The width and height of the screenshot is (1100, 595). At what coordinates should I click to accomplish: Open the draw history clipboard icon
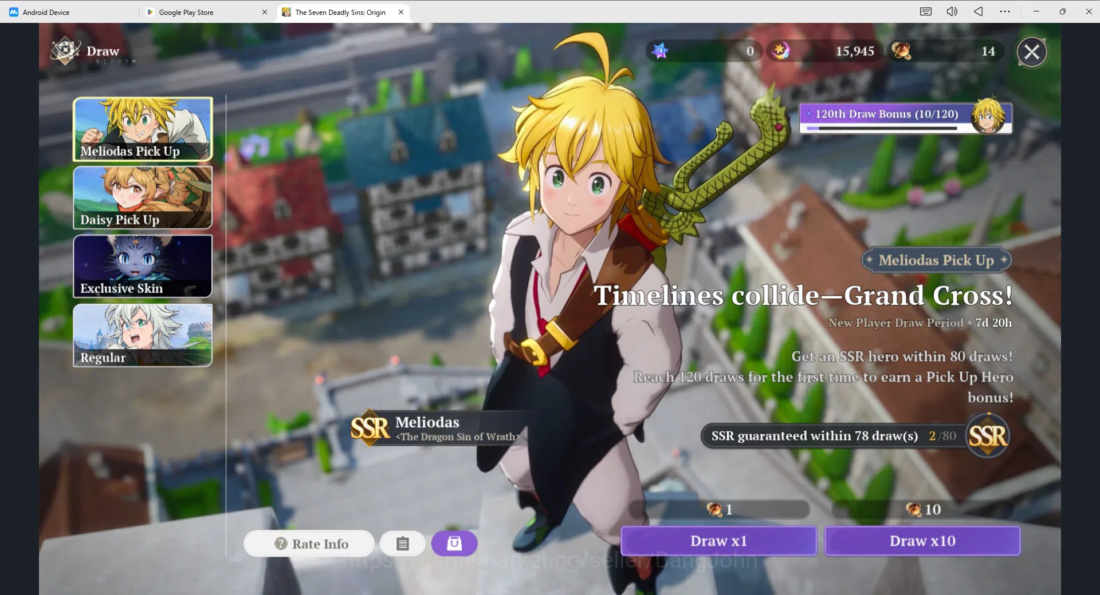pos(403,544)
